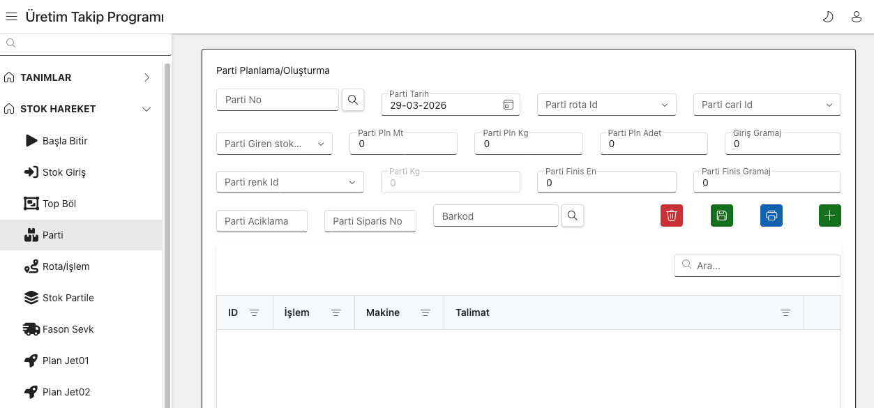Navigate to Fason Sevk
The width and height of the screenshot is (874, 408).
coord(68,328)
